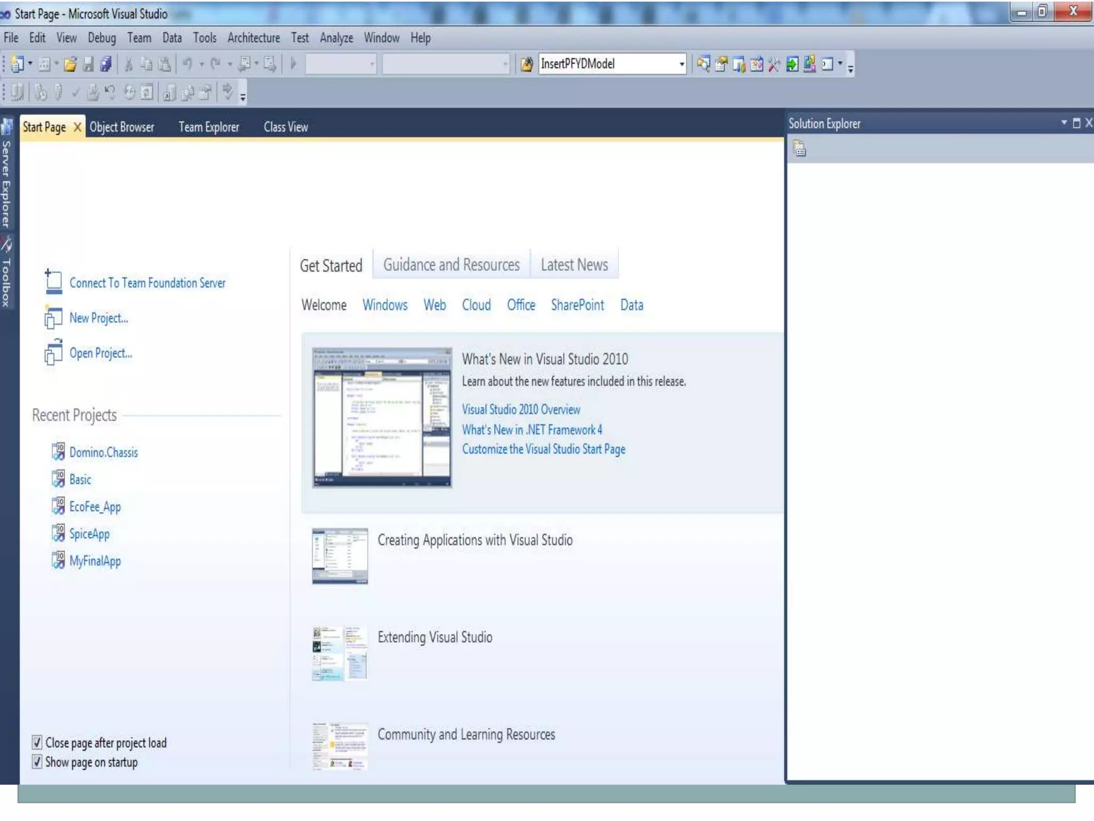This screenshot has height=821, width=1094.
Task: Click the Properties icon in Solution Explorer
Action: 800,148
